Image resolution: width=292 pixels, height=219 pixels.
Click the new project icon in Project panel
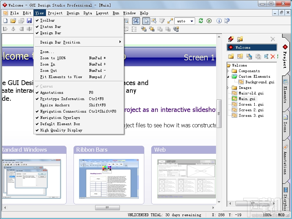tap(231, 39)
